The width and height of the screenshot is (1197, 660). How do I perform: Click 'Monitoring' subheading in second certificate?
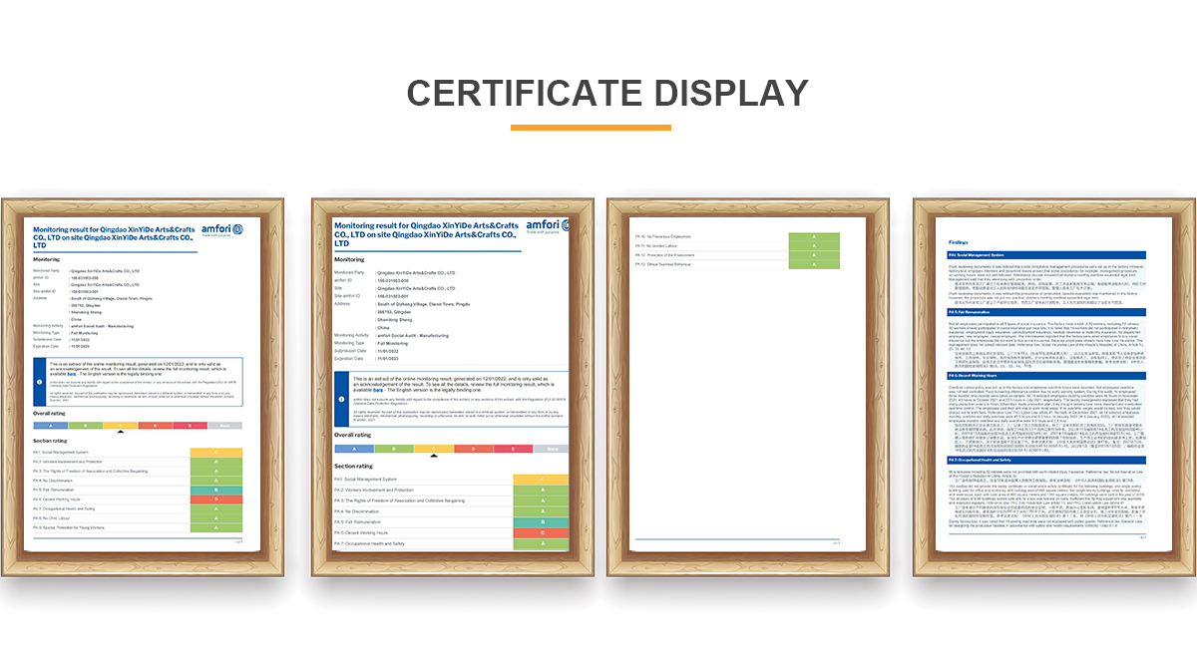[350, 259]
